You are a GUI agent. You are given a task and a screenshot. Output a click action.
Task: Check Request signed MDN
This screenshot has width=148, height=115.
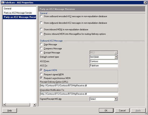tap(41, 74)
